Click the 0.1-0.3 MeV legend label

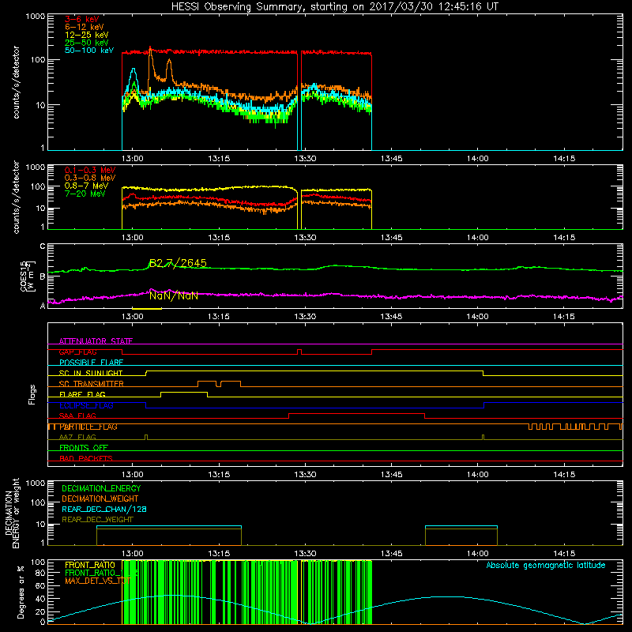90,170
